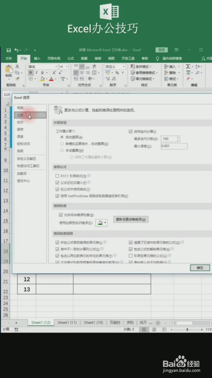This screenshot has height=378, width=212.
Task: Click the maximum change 0.001 field
Action: [174, 146]
